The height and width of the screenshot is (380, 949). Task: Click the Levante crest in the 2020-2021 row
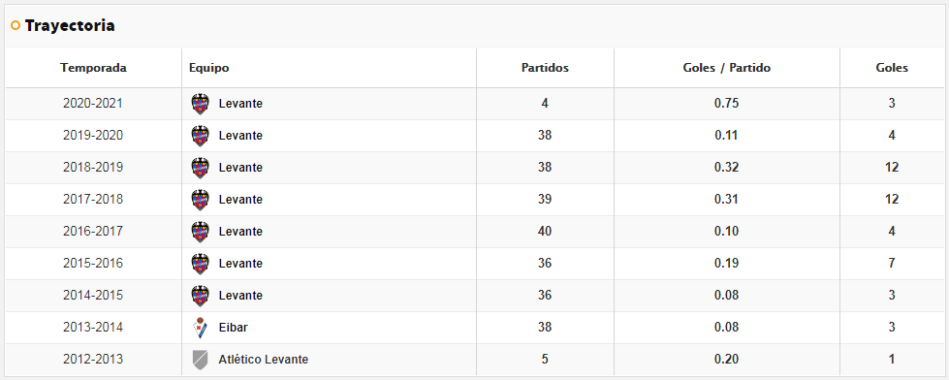(200, 104)
